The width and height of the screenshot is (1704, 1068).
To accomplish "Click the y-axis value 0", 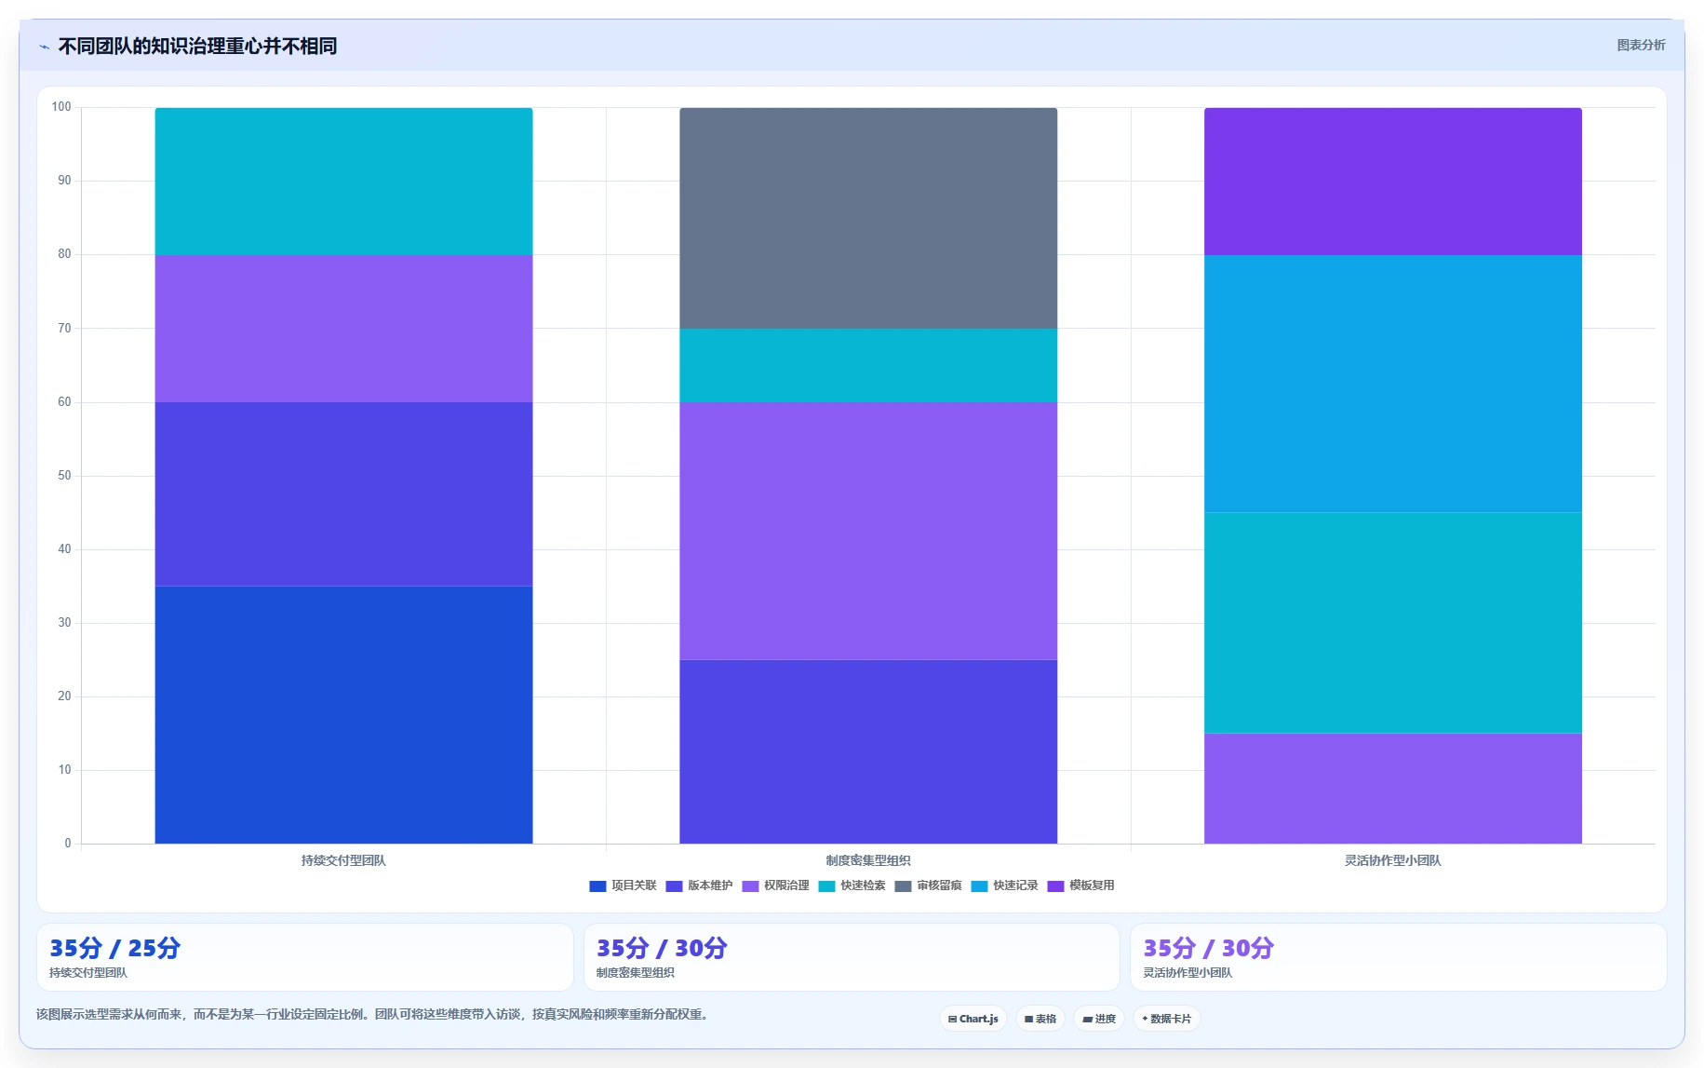I will [67, 844].
